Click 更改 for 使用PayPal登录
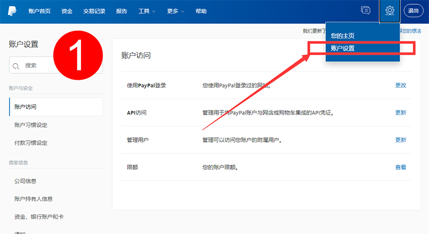This screenshot has width=429, height=234. [401, 85]
